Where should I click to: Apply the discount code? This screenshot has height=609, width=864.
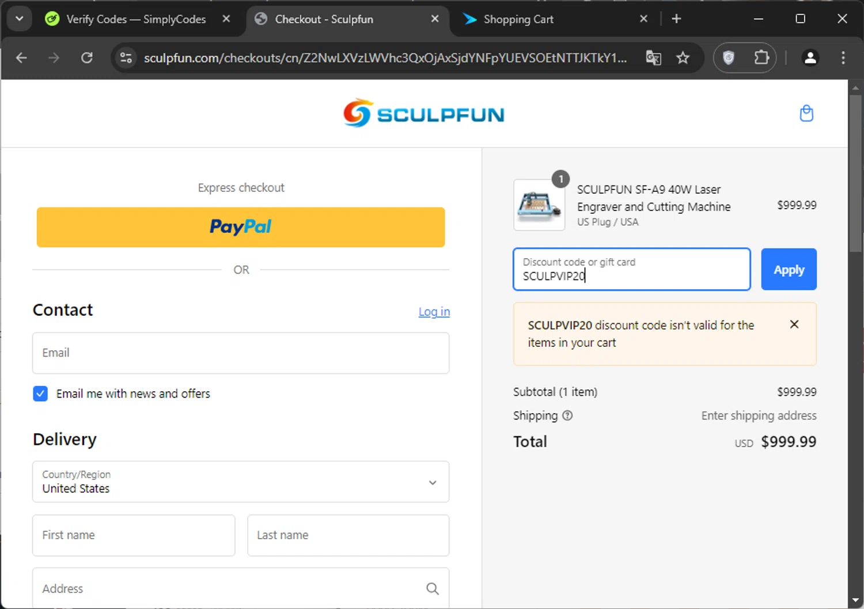789,269
